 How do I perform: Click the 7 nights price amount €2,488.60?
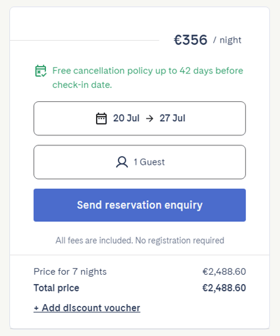coord(224,271)
